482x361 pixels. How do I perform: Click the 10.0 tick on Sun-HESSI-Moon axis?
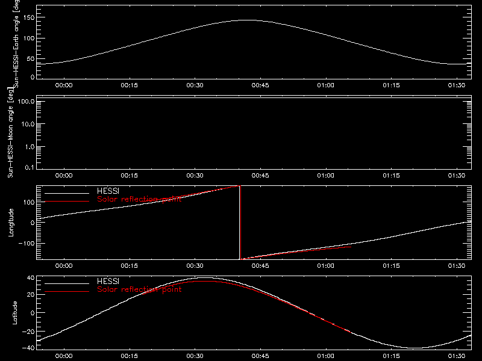click(x=28, y=124)
